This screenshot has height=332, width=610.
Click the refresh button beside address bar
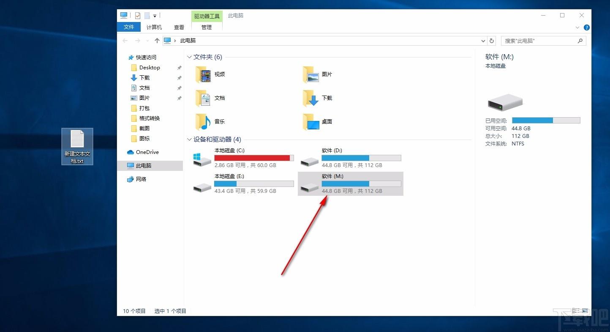(x=492, y=41)
